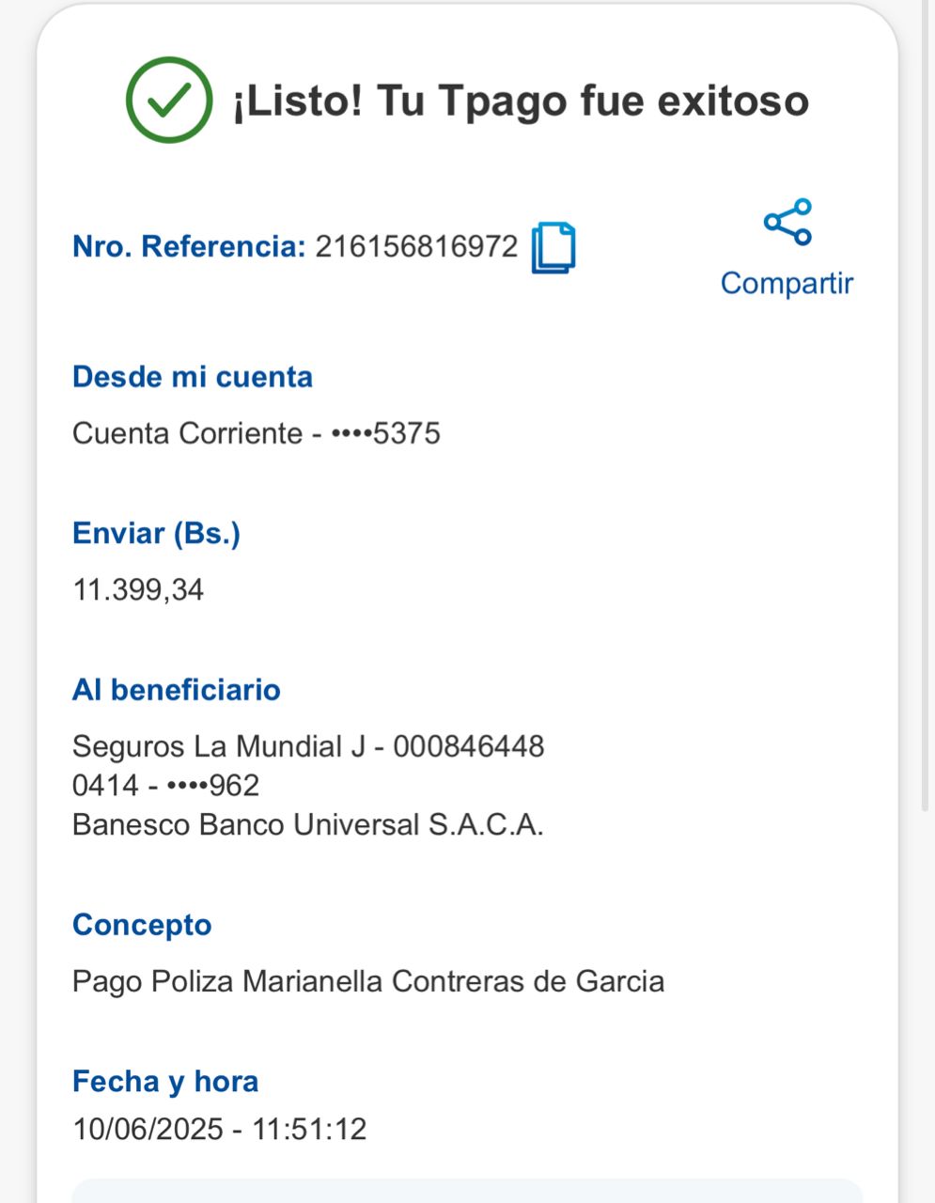Tap the date 10/06/2025 - 11:51:12
The width and height of the screenshot is (935, 1203).
(x=220, y=1129)
